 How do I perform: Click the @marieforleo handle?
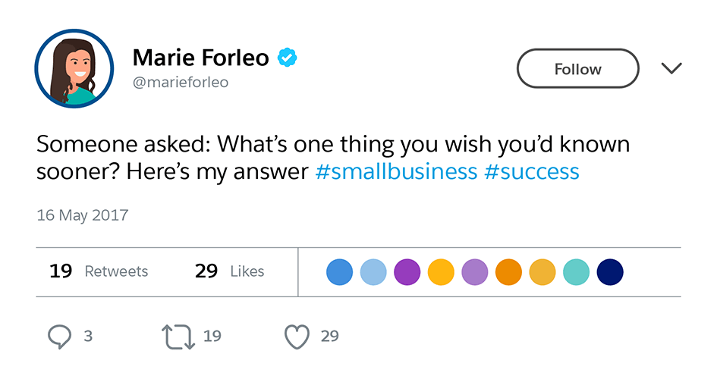click(181, 82)
